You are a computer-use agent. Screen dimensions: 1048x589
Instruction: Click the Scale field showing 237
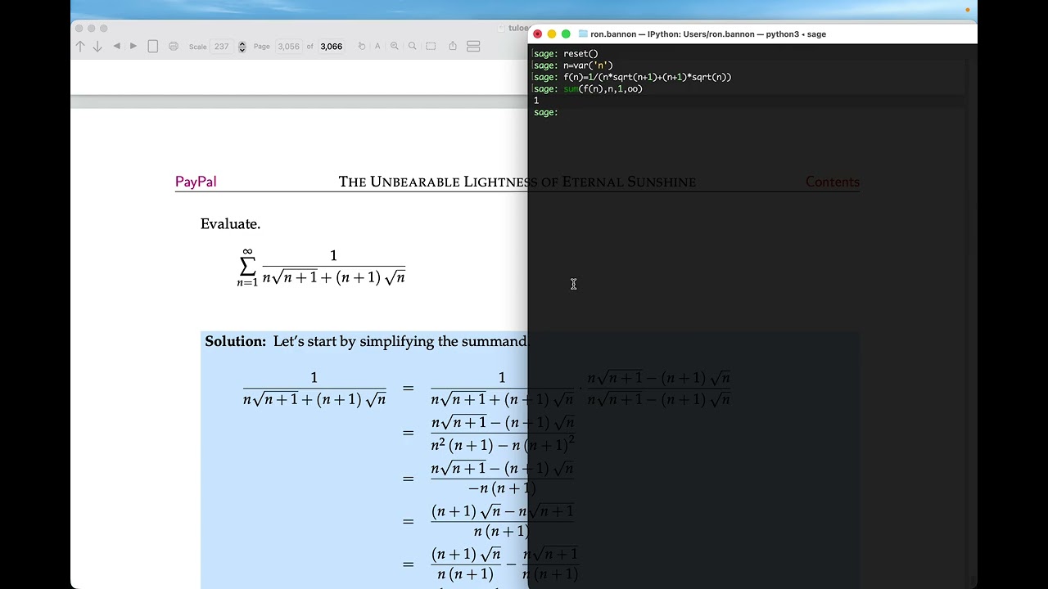223,47
